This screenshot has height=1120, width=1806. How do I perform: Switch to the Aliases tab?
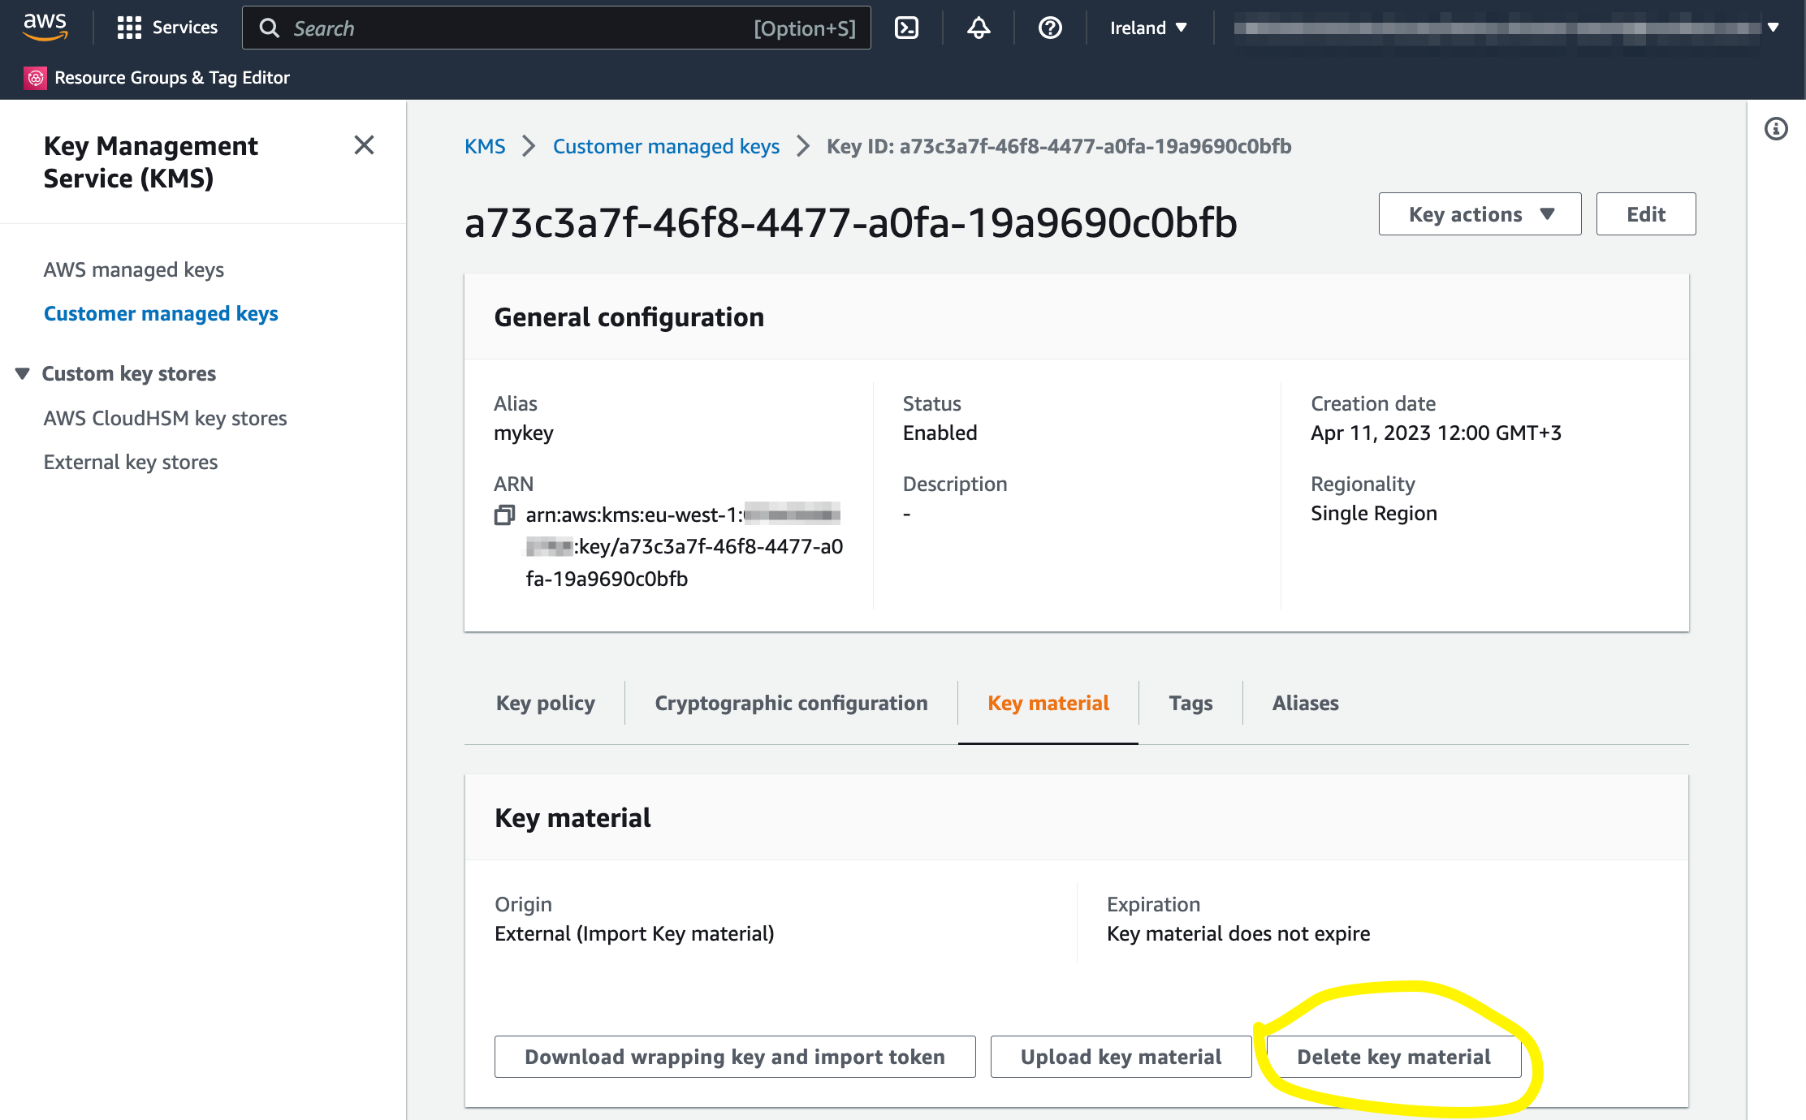1305,703
